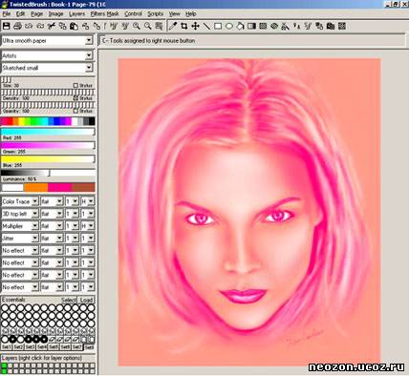Open the Color Trace effect dropdown
The height and width of the screenshot is (376, 409).
coord(20,201)
